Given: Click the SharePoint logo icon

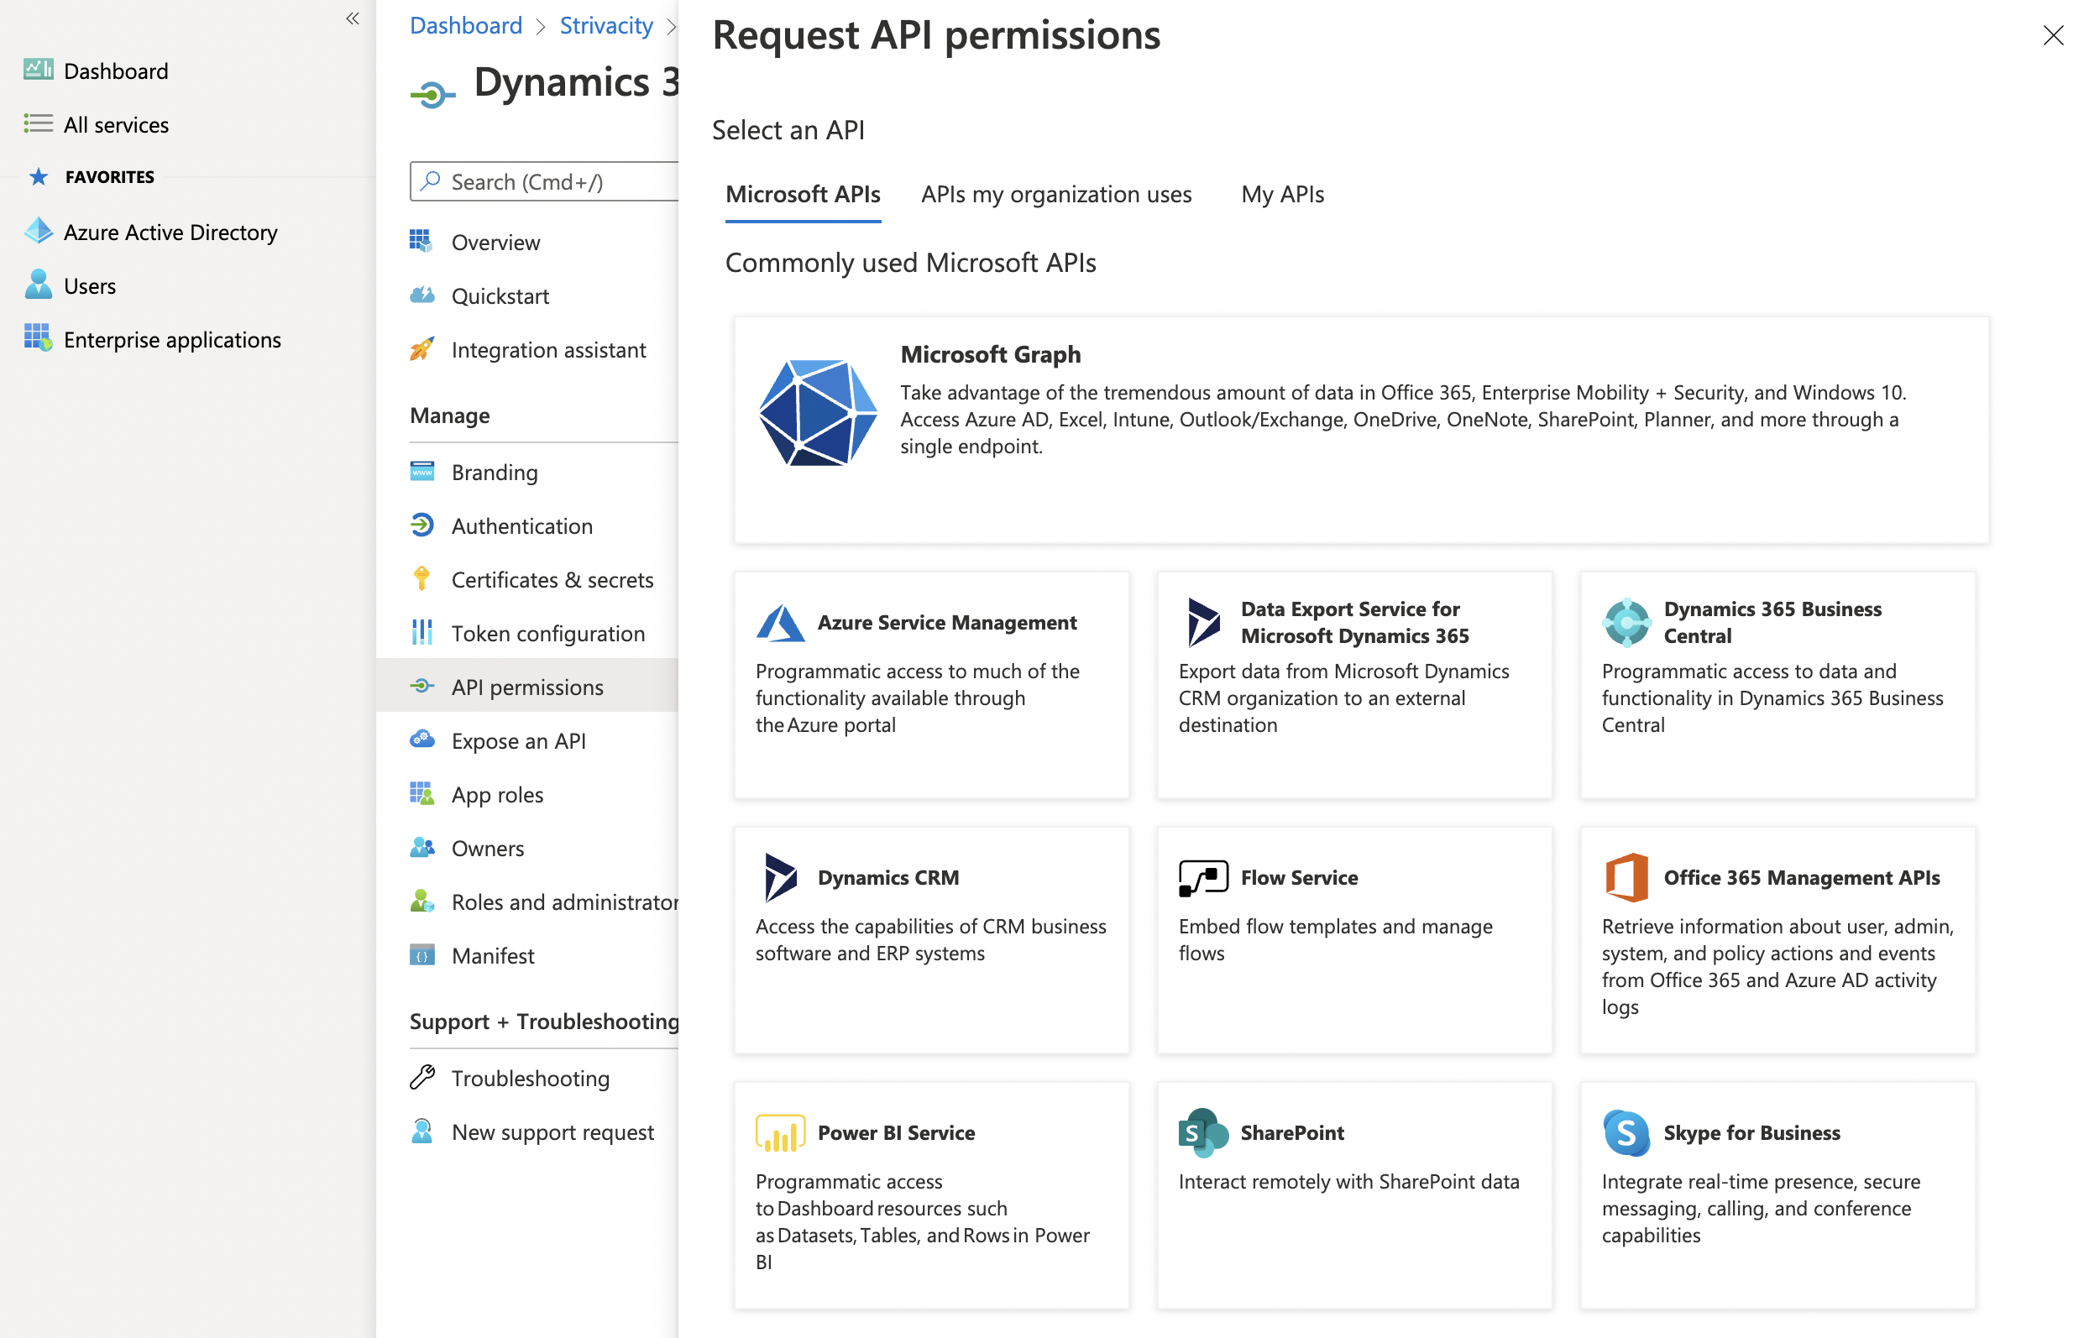Looking at the screenshot, I should pos(1203,1133).
